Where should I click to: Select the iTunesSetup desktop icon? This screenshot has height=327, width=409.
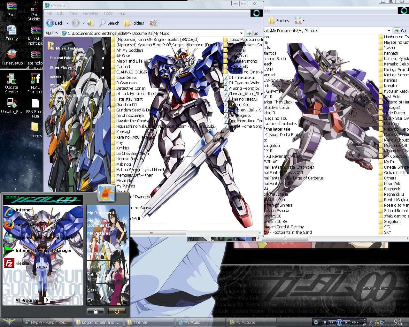click(x=12, y=57)
